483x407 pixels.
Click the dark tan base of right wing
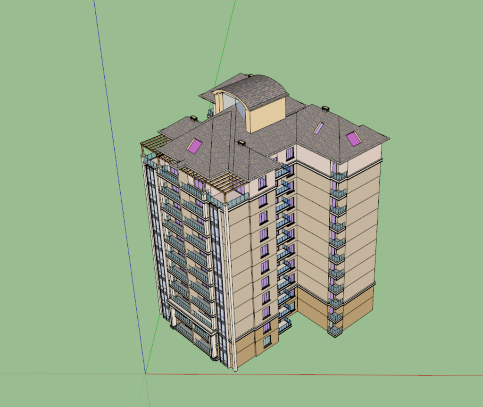358,307
